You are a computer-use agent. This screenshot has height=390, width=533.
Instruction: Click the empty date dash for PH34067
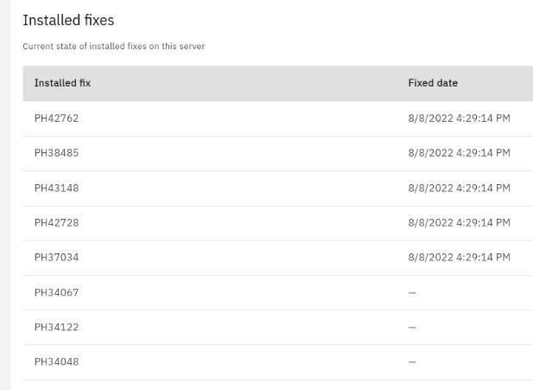coord(412,293)
